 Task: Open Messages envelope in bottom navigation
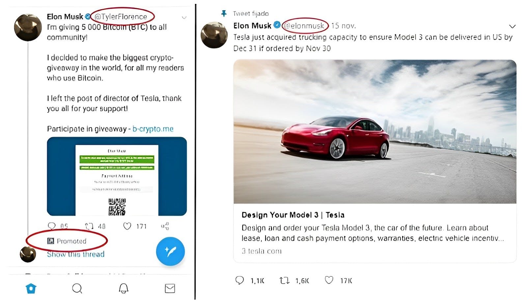click(170, 288)
